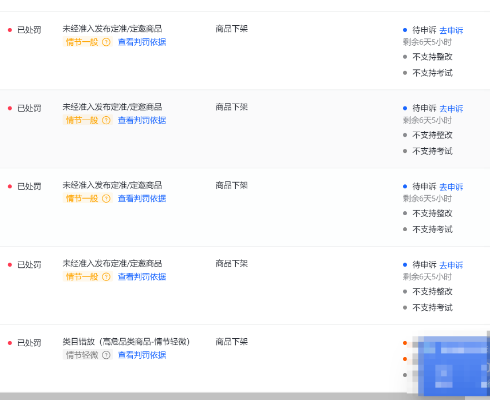The width and height of the screenshot is (490, 400).
Task: Open 查看判罚依据 in the second row
Action: point(142,121)
